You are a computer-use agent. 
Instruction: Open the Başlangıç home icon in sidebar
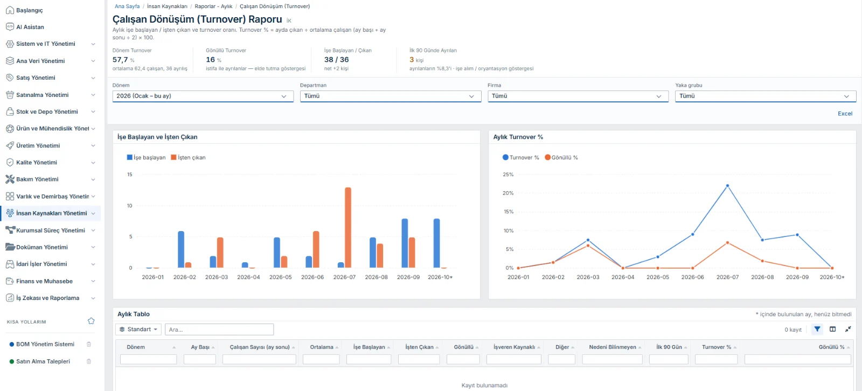(10, 10)
